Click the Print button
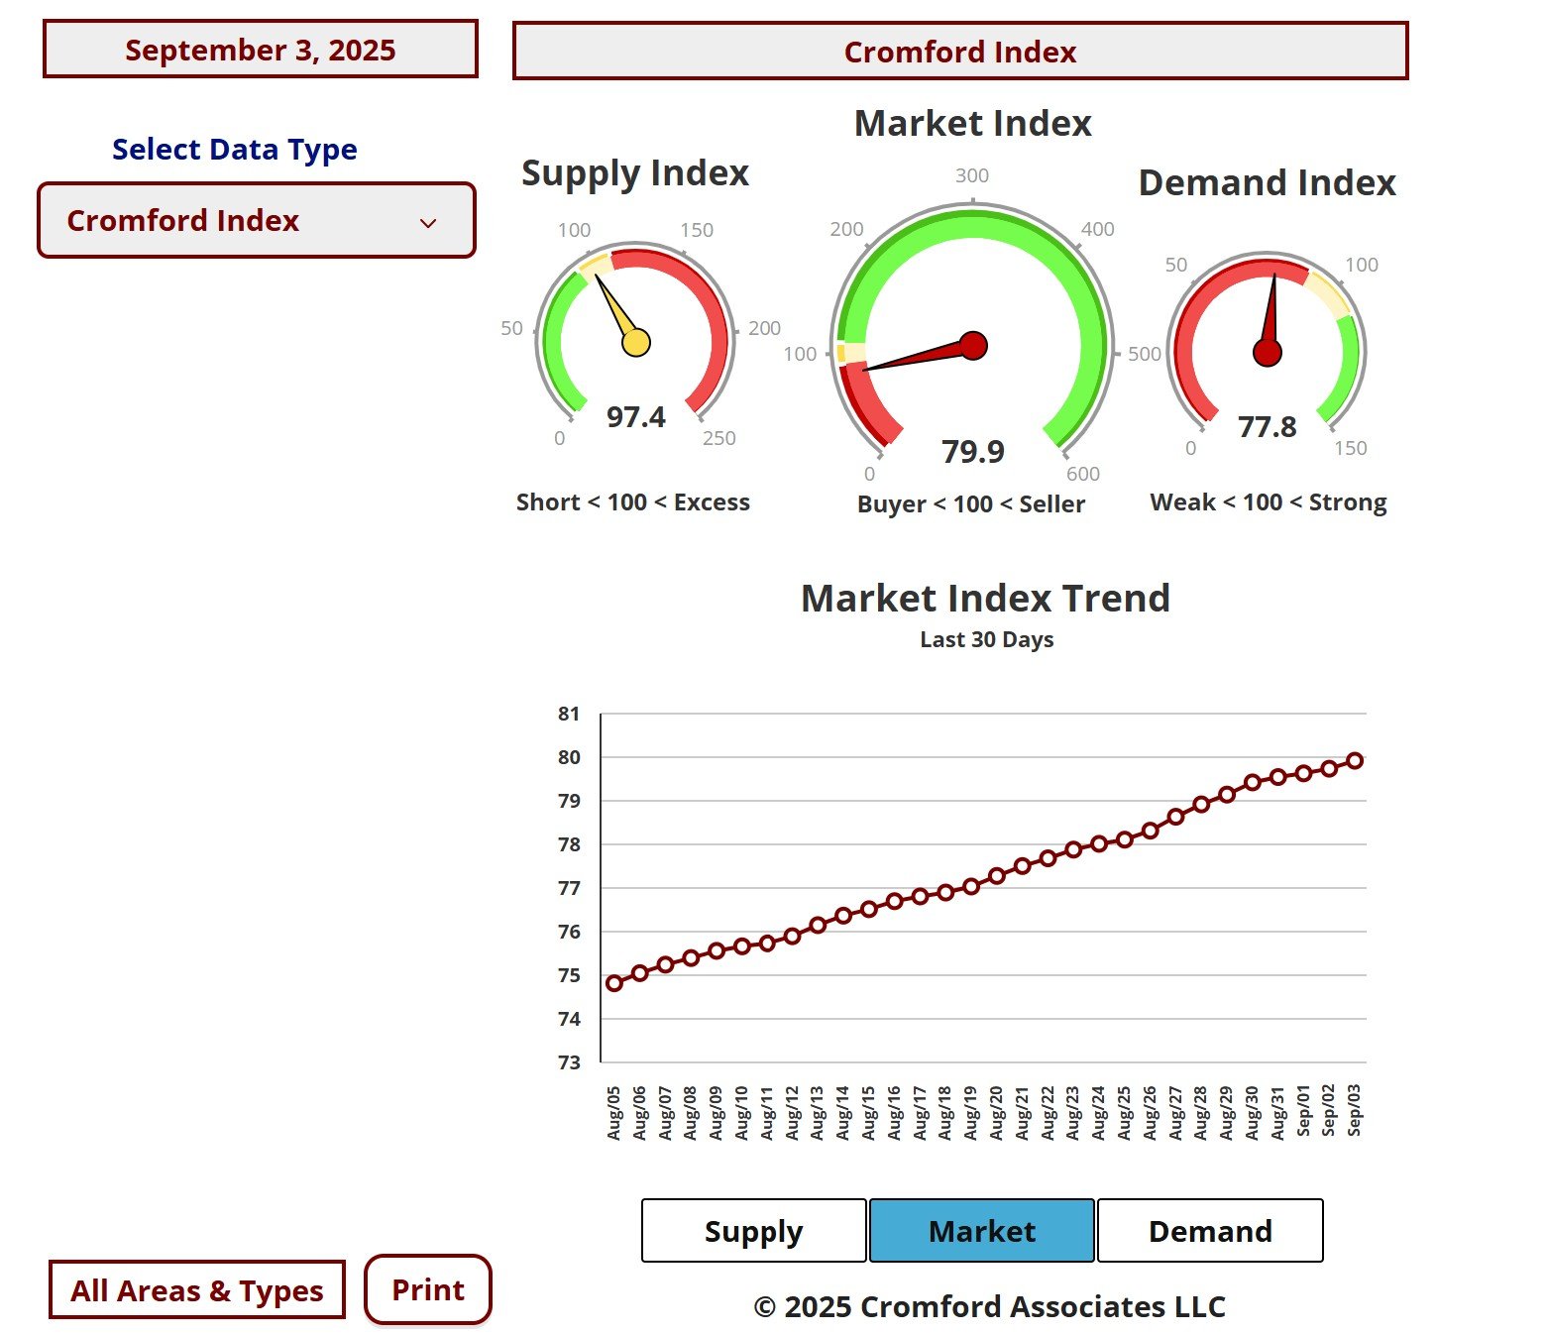This screenshot has height=1335, width=1546. [427, 1289]
